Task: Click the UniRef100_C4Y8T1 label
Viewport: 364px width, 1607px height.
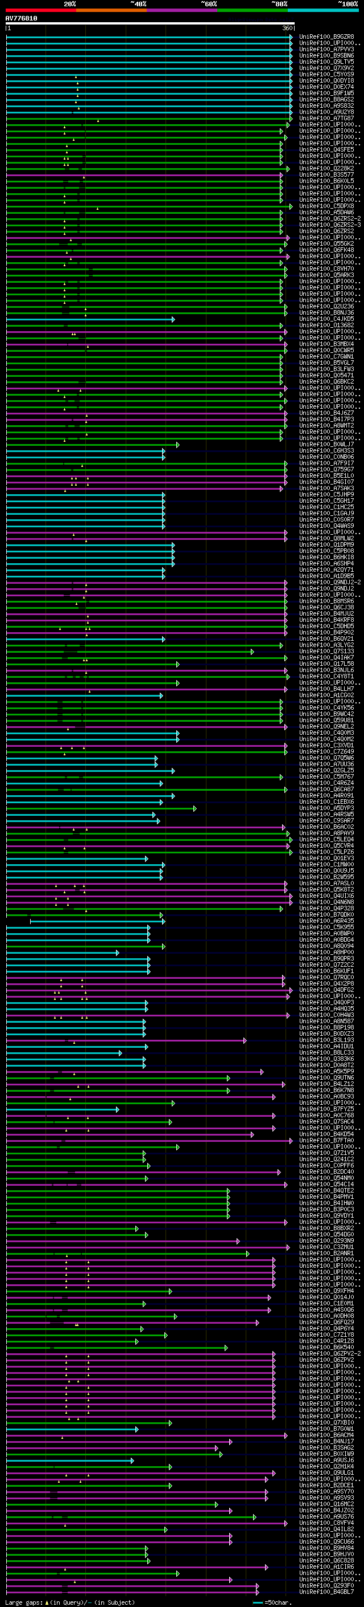Action: point(326,676)
